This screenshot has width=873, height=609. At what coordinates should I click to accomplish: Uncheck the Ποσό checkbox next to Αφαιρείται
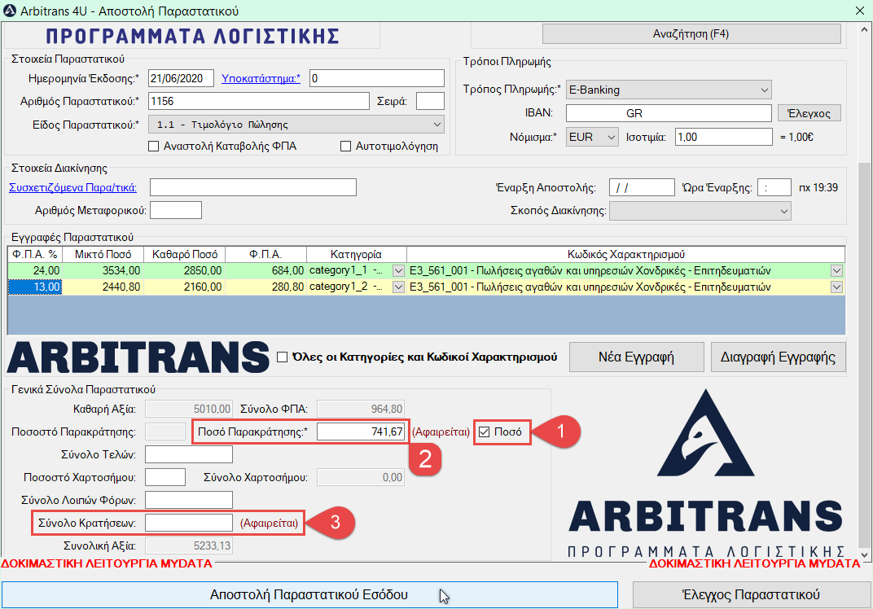pyautogui.click(x=485, y=432)
